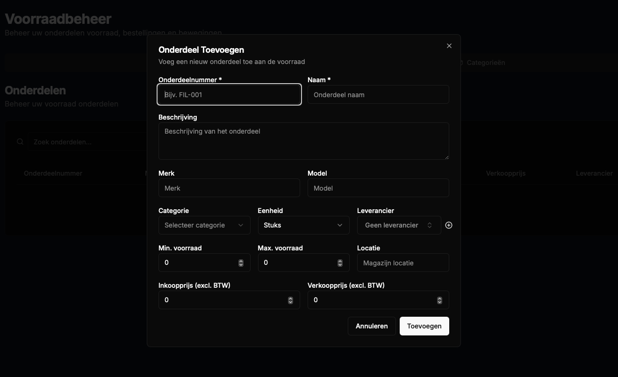Click the add new leverancier plus icon
The width and height of the screenshot is (618, 377).
click(449, 225)
